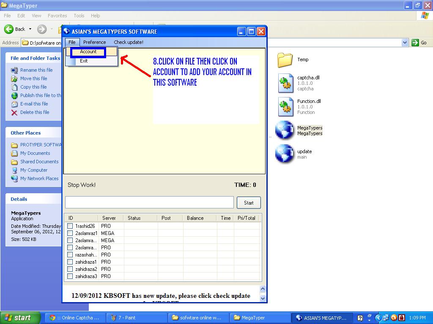This screenshot has height=324, width=433.
Task: Click the red X Delete icon
Action: pyautogui.click(x=14, y=112)
